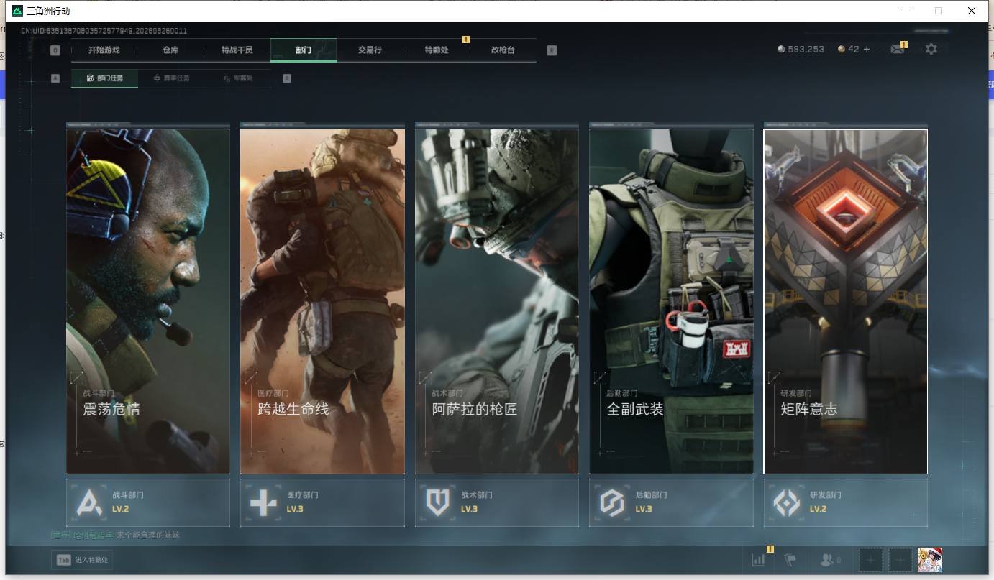Click the player avatar portrait

pyautogui.click(x=930, y=560)
